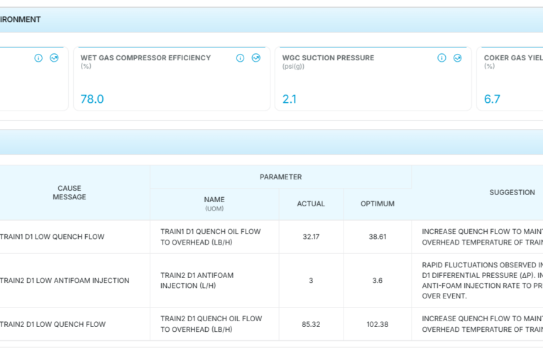Select optimum value 38.61

coord(378,237)
